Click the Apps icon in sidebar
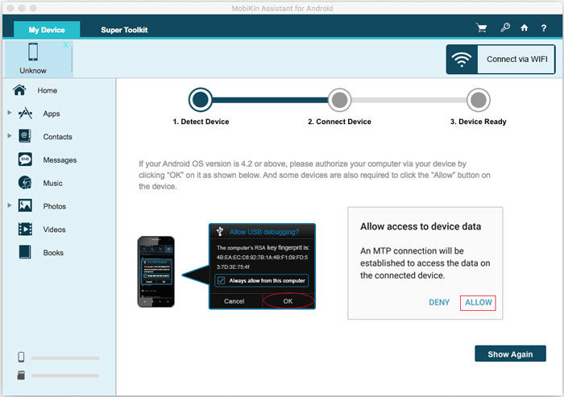This screenshot has height=397, width=564. [x=25, y=114]
